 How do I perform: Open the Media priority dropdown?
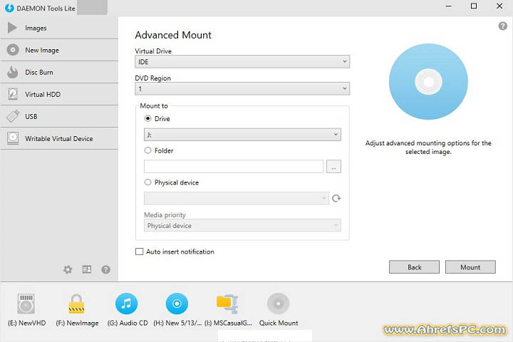[x=242, y=225]
